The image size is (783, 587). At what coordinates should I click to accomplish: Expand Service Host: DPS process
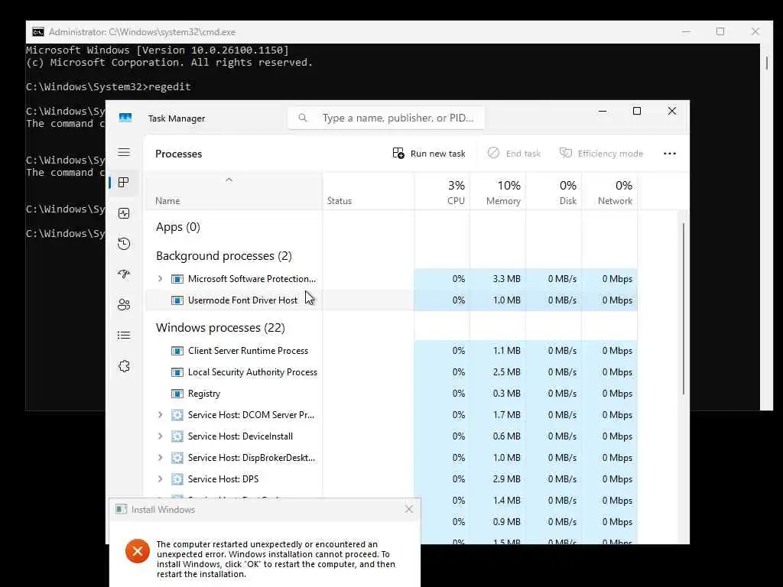pos(161,479)
